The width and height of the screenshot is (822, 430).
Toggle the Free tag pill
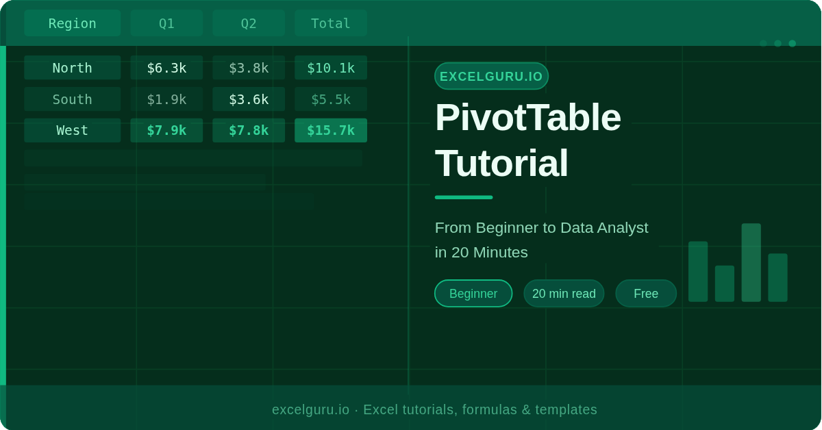[x=646, y=293]
